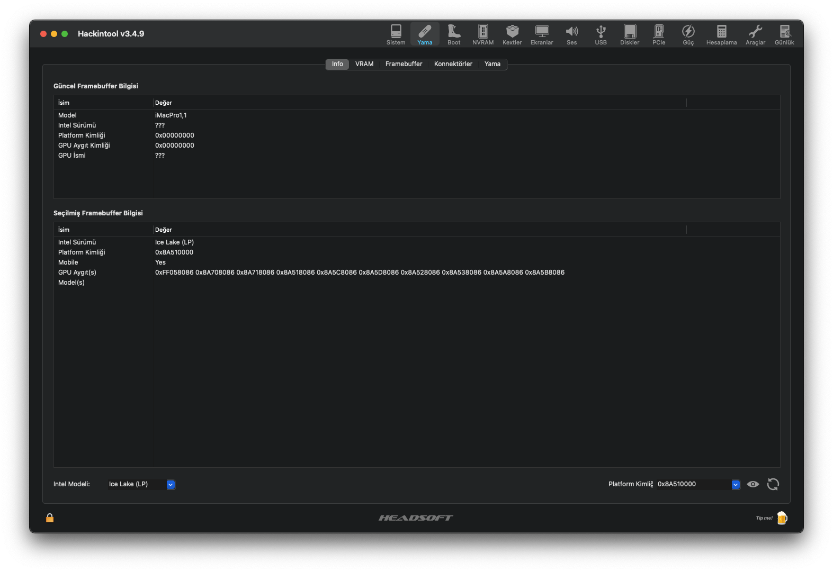Open the Ekranlar displays section
This screenshot has height=572, width=833.
pyautogui.click(x=542, y=34)
